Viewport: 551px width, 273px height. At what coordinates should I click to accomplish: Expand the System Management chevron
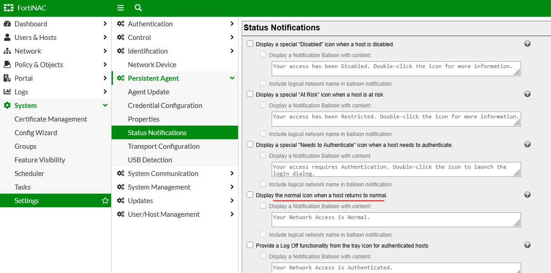232,187
